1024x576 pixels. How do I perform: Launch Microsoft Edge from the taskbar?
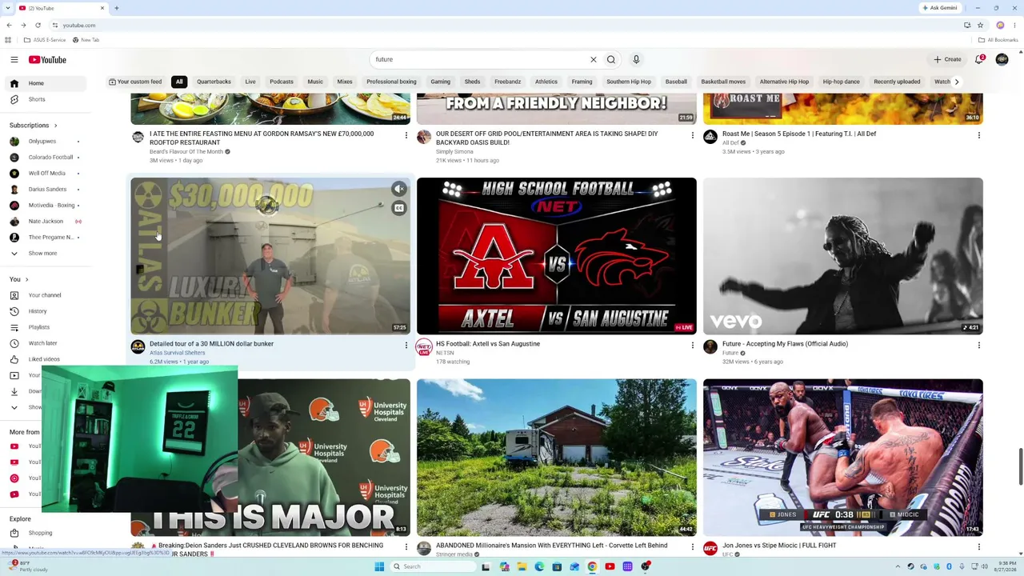click(x=539, y=566)
